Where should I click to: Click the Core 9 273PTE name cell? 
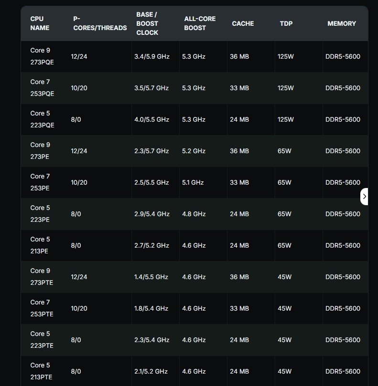42,277
